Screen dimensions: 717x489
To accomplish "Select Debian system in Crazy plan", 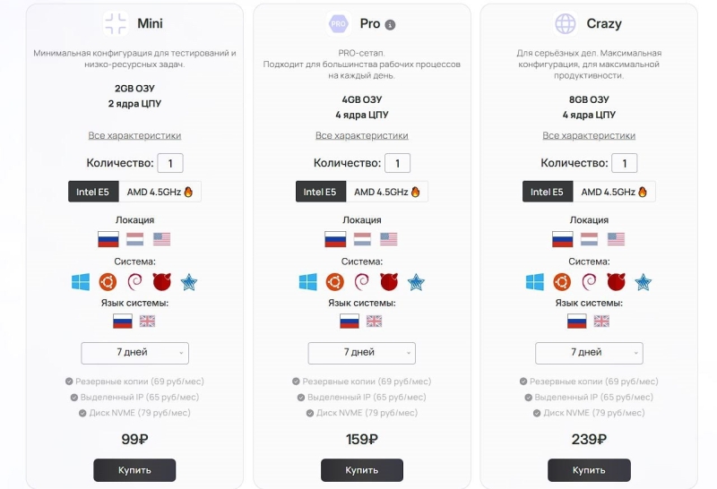I will click(589, 282).
